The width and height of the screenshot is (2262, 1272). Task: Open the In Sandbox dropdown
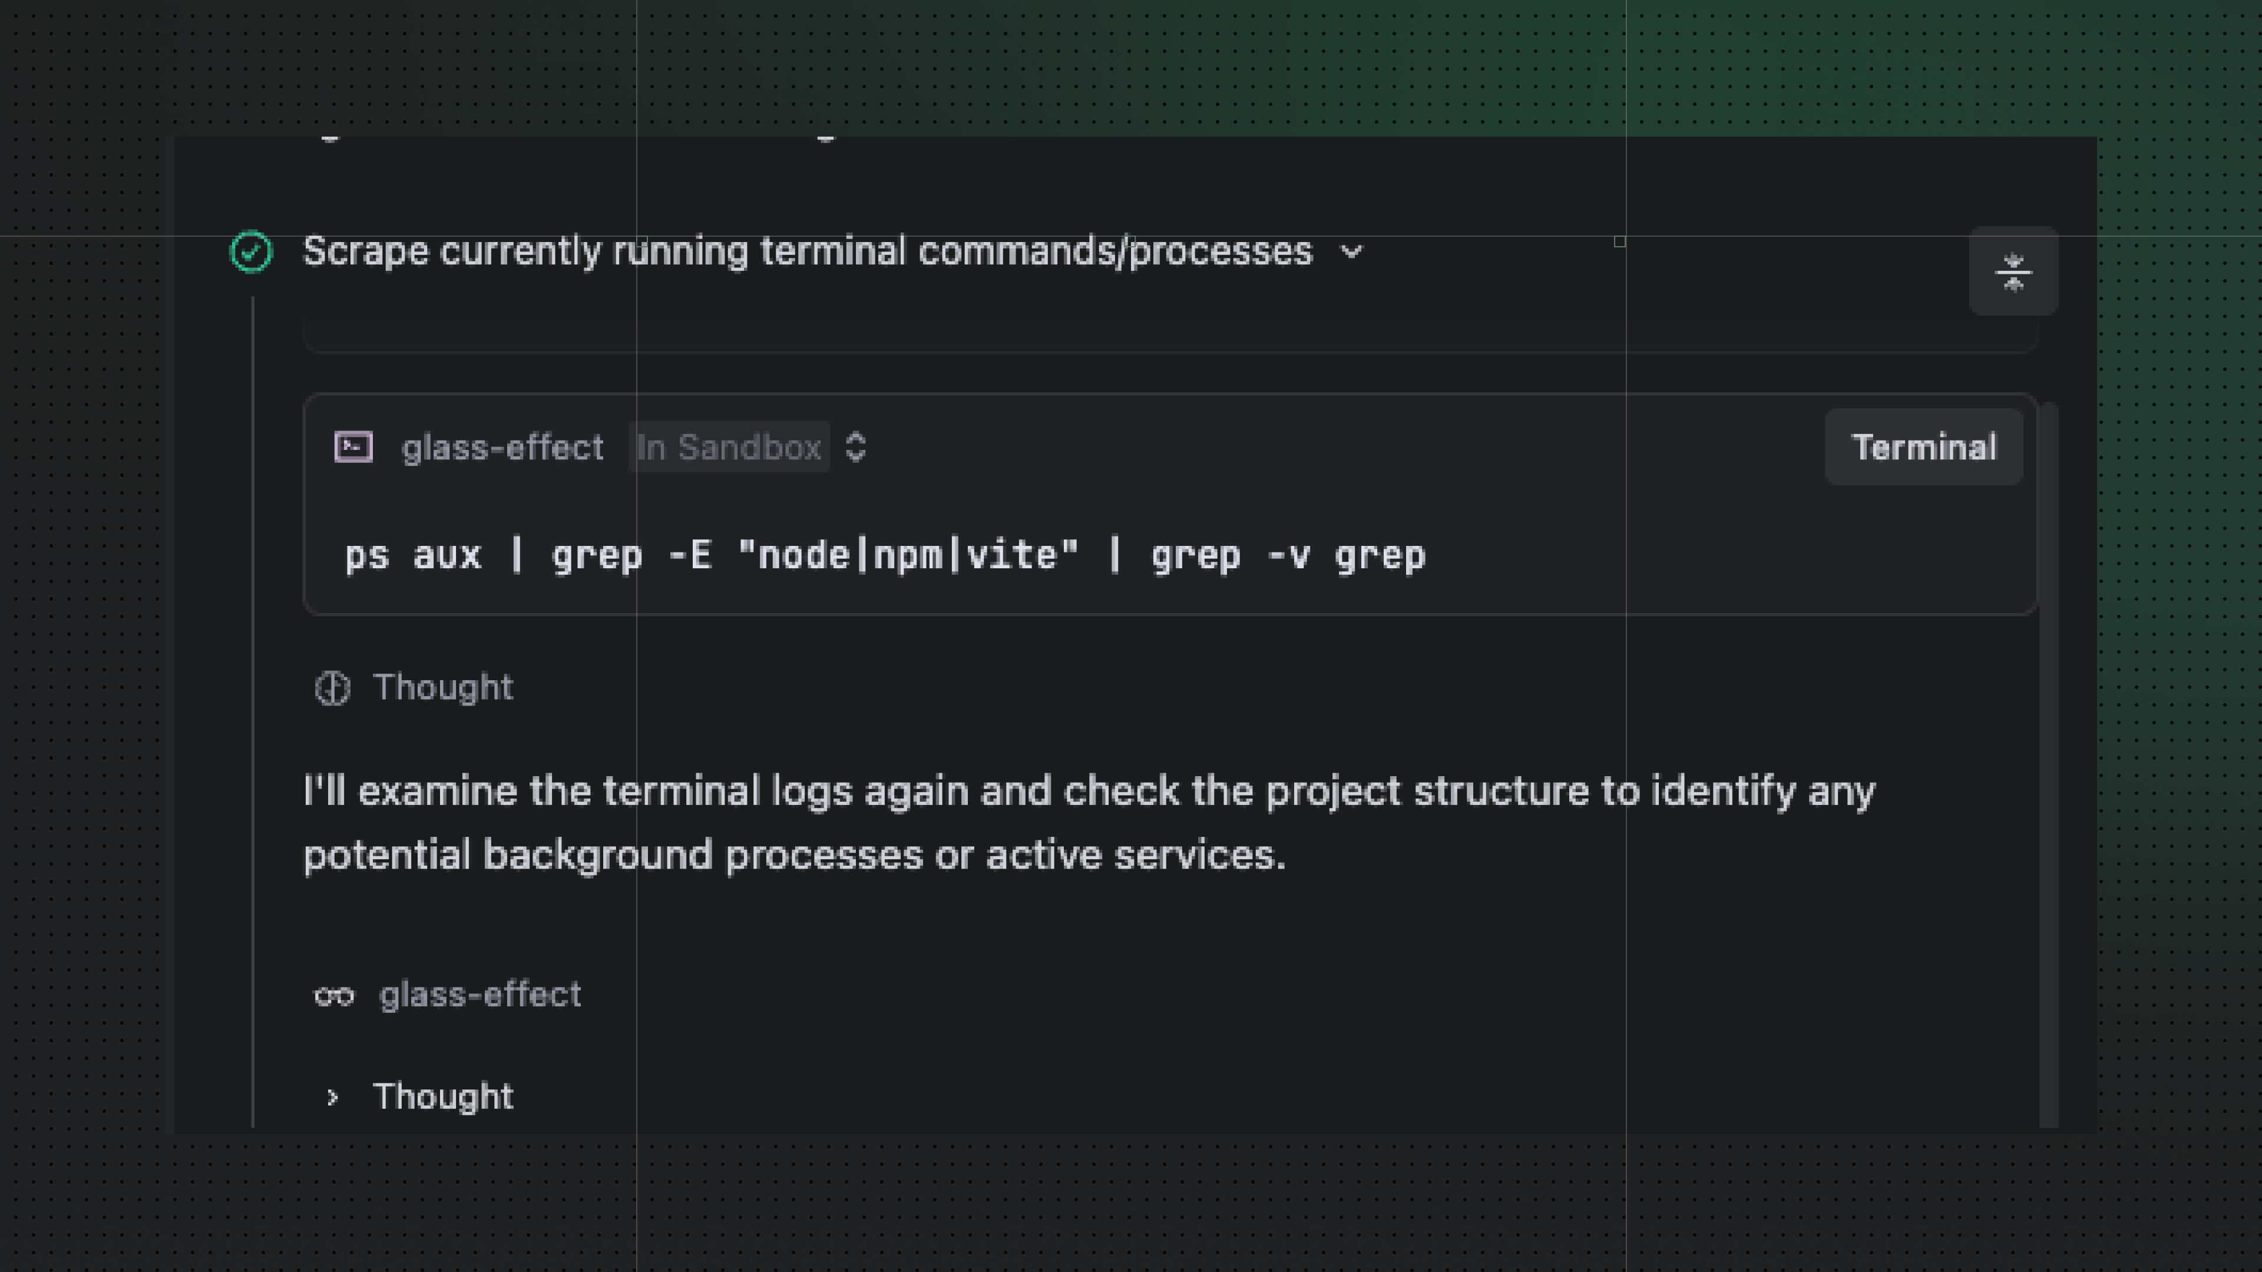tap(729, 447)
